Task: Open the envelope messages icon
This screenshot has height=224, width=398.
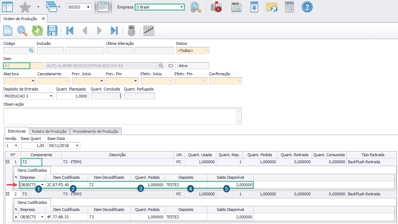Action: click(x=271, y=7)
